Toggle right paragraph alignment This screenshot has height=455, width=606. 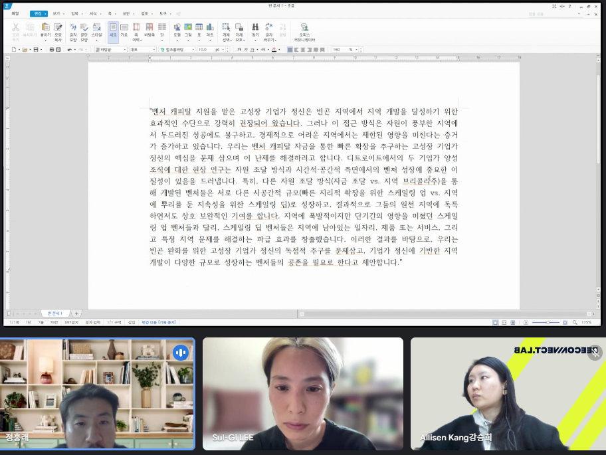310,49
